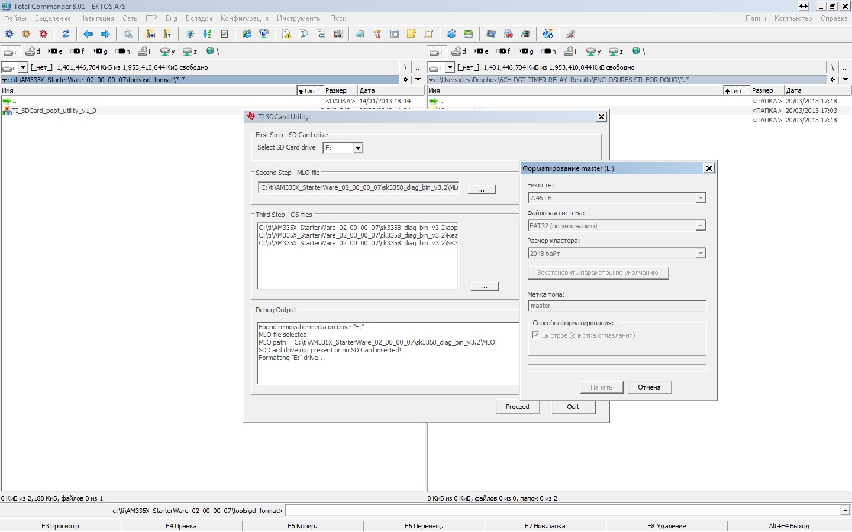Browse for OS files in Third Step
This screenshot has height=532, width=852.
point(485,286)
